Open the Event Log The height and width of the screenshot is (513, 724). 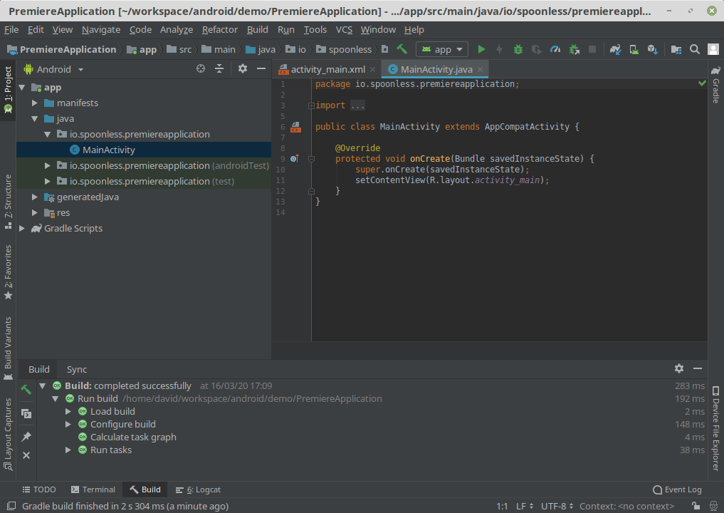pos(677,489)
